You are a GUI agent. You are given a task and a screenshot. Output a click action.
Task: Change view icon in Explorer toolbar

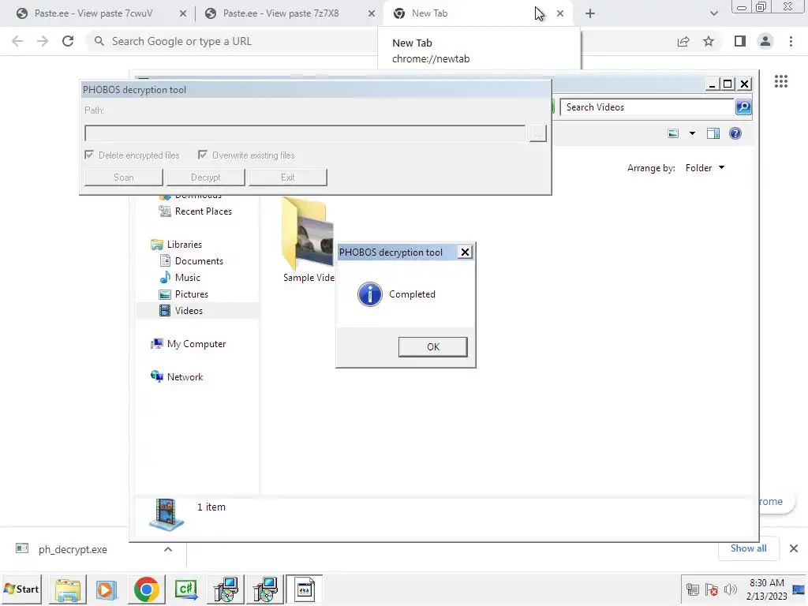coord(673,133)
